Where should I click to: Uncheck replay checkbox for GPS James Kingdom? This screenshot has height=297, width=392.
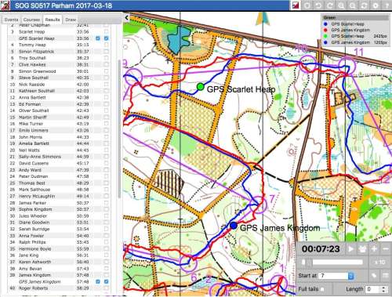click(106, 281)
